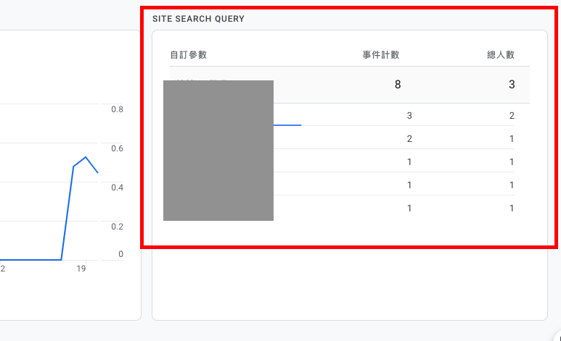Select total users value 3 in summary row
Viewport: 561px width, 341px height.
click(512, 85)
